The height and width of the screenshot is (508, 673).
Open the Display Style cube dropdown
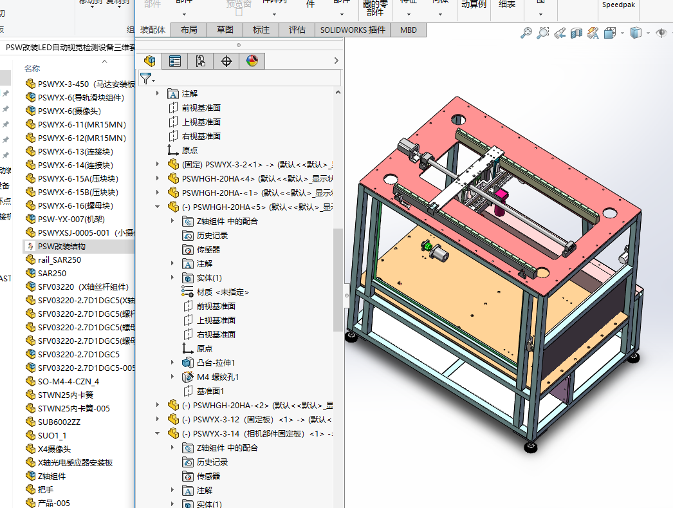click(x=636, y=33)
